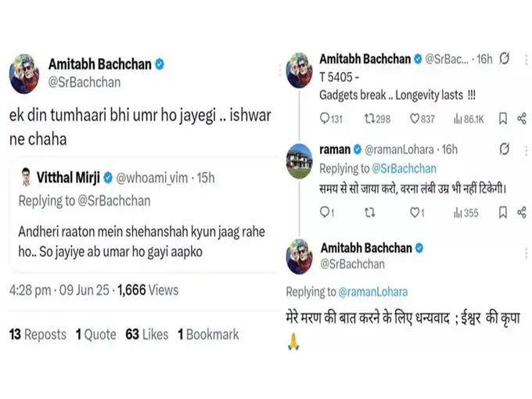Screen dimensions: 532x399
Task: Open Vitthal Mirji's quoted tweet text
Action: pyautogui.click(x=141, y=240)
